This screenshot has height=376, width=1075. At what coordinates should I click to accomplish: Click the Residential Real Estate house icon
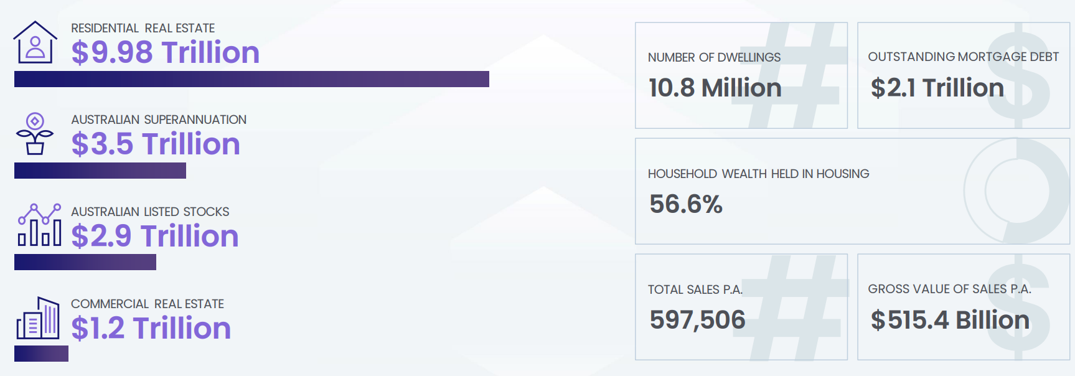point(35,42)
